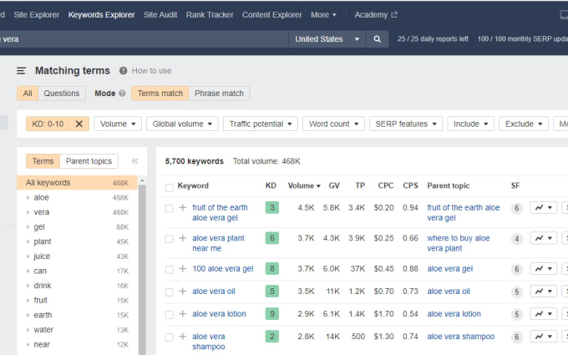Viewport: 568px width, 355px height.
Task: Add fruit of the earth aloe vera gel to list
Action: click(183, 207)
